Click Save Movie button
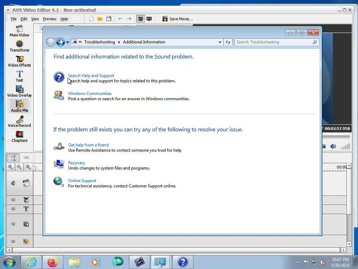Screen dimensions: 358x269 point(177,19)
